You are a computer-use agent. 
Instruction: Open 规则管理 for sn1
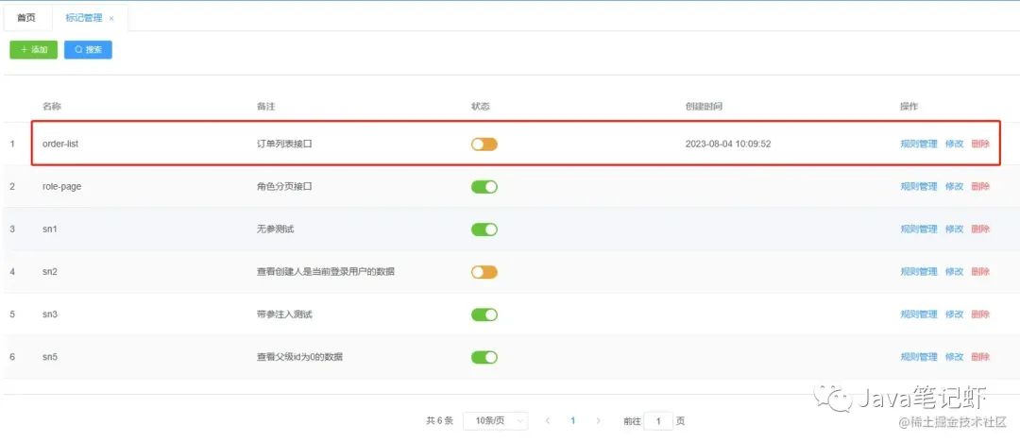[919, 229]
